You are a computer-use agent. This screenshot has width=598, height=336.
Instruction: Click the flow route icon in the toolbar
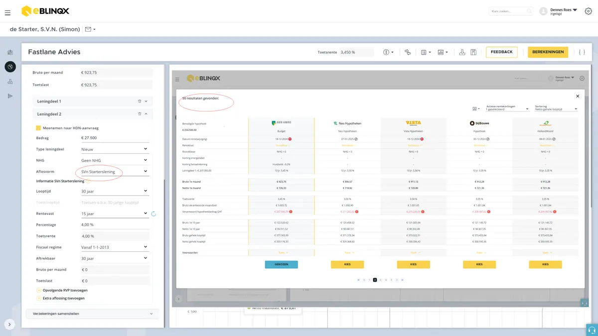click(408, 52)
